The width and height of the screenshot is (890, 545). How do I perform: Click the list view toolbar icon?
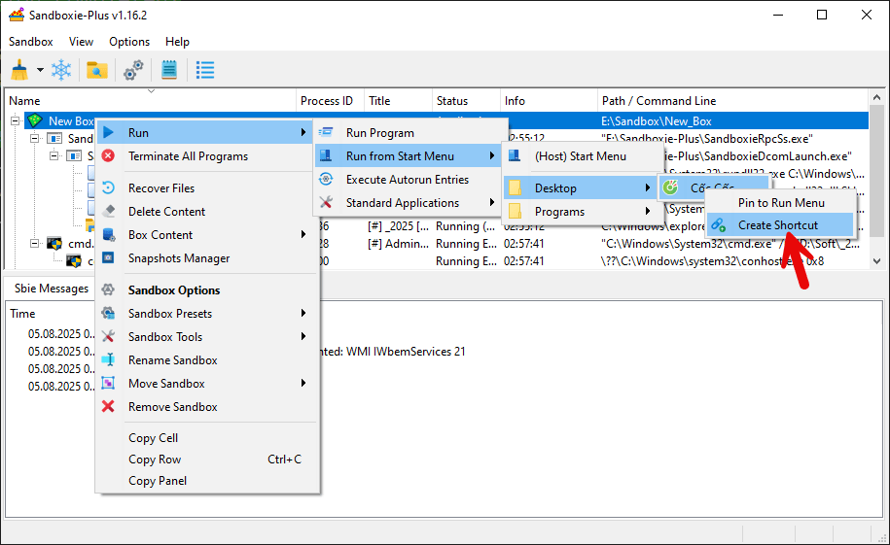pos(205,70)
